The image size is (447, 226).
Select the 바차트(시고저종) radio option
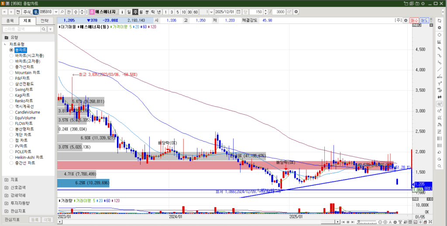pyautogui.click(x=12, y=56)
